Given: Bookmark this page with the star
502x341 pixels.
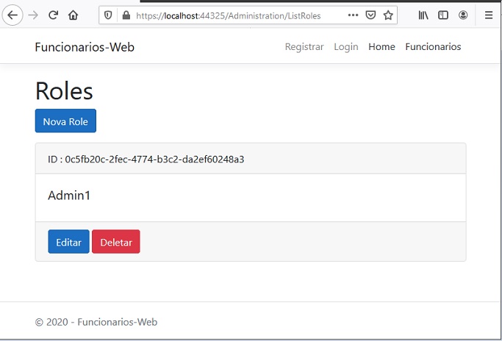Looking at the screenshot, I should pyautogui.click(x=388, y=15).
